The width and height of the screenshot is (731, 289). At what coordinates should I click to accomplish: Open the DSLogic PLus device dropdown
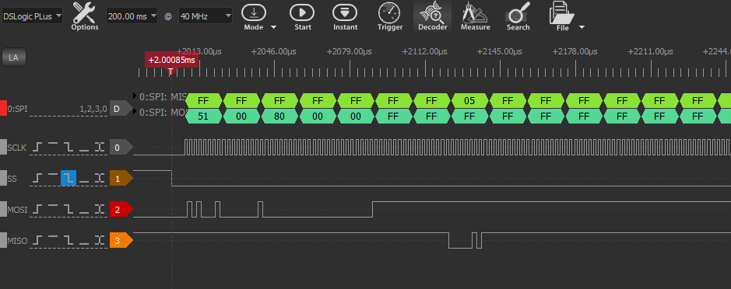[32, 16]
